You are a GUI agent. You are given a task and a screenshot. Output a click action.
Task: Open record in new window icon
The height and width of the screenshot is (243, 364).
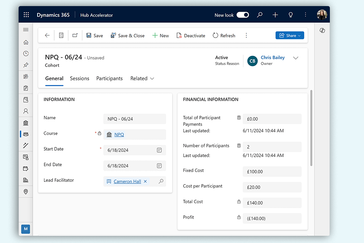tap(75, 35)
